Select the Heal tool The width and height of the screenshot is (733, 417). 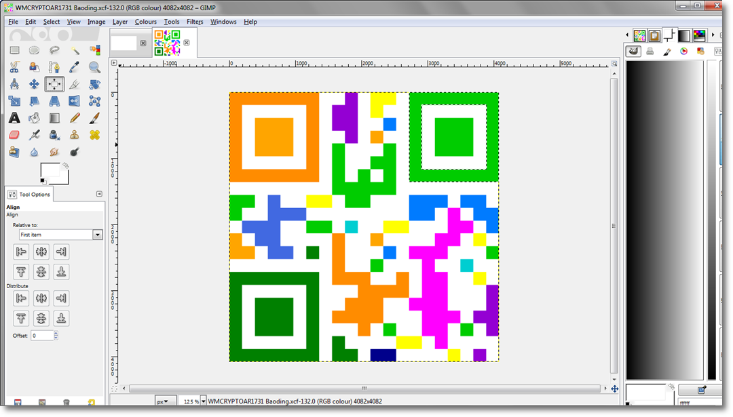(94, 135)
